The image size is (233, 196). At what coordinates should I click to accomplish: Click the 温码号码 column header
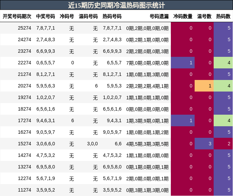click(x=88, y=16)
